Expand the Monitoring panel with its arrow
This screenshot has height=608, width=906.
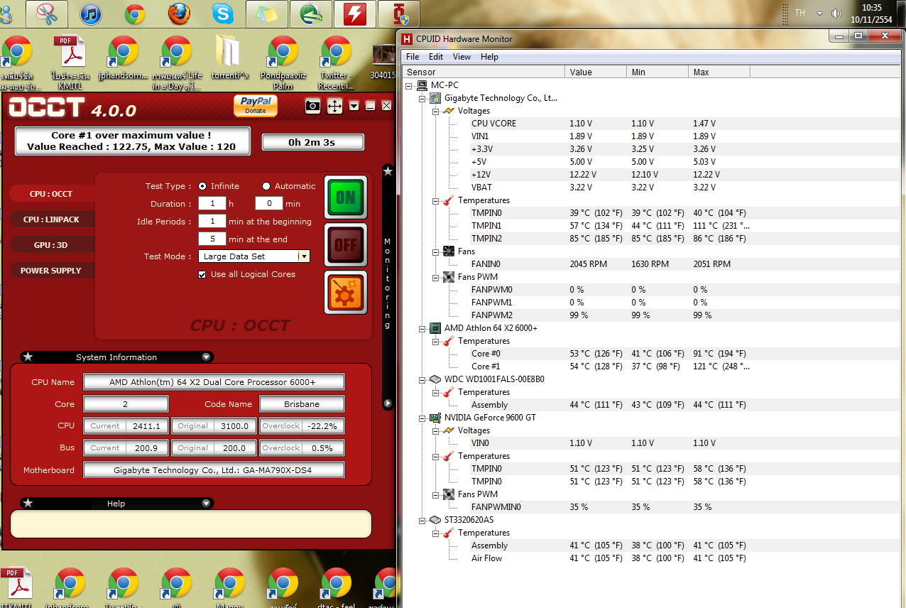coord(388,403)
